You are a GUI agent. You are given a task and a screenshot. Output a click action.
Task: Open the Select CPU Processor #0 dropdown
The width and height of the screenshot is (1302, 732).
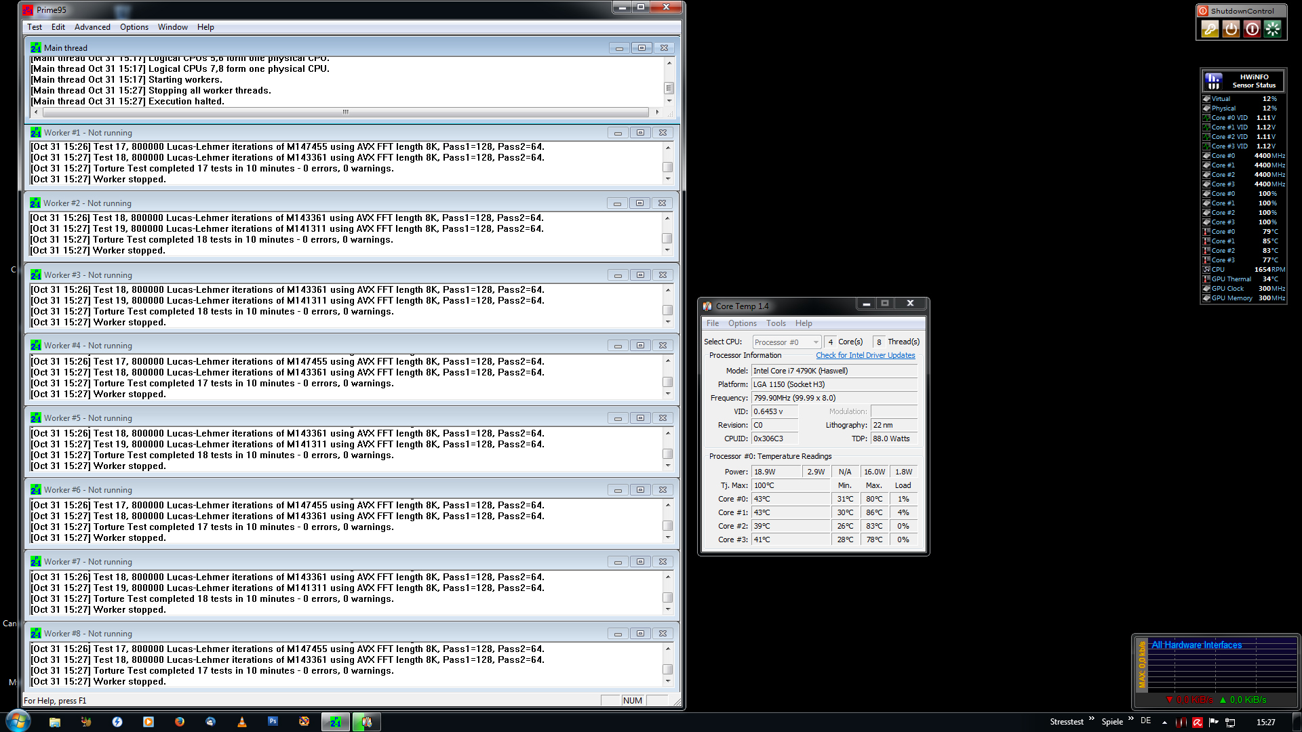click(787, 342)
